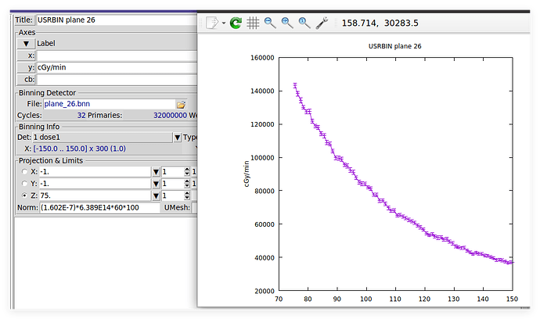Open plot settings wrench icon

pos(322,23)
